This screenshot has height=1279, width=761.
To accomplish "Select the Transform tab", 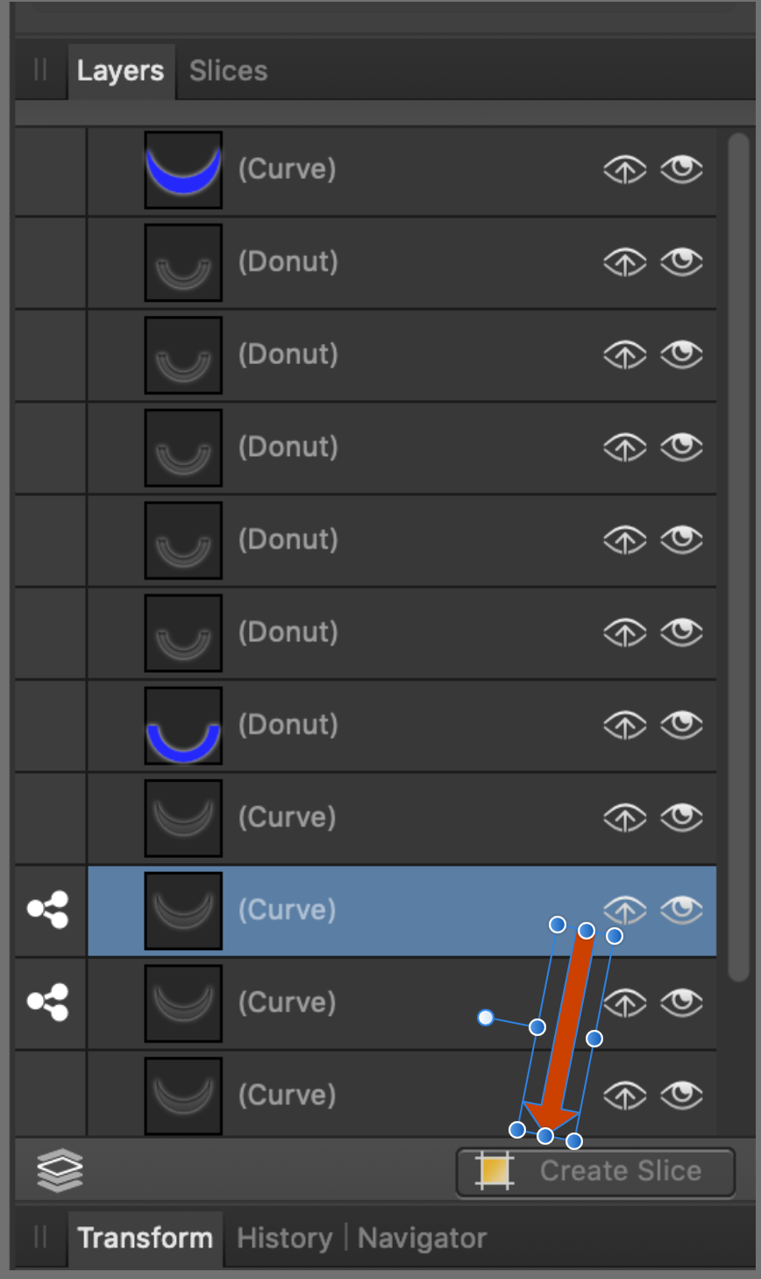I will 146,1238.
